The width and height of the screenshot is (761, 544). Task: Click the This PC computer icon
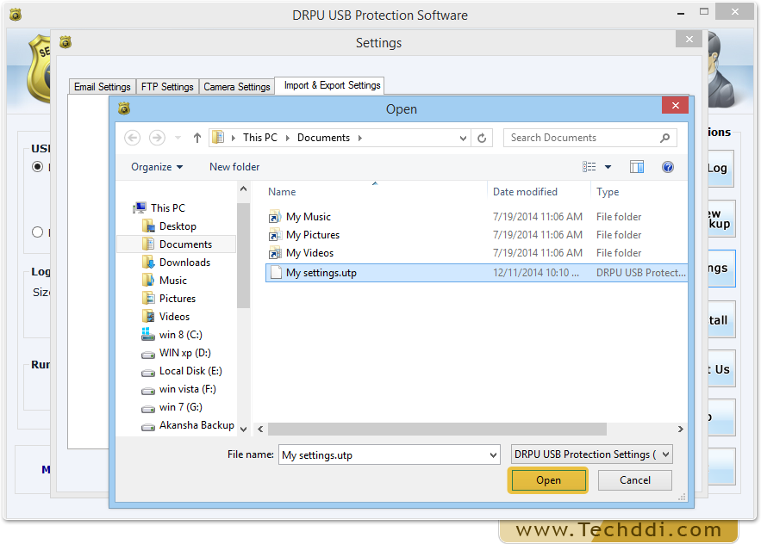point(140,208)
